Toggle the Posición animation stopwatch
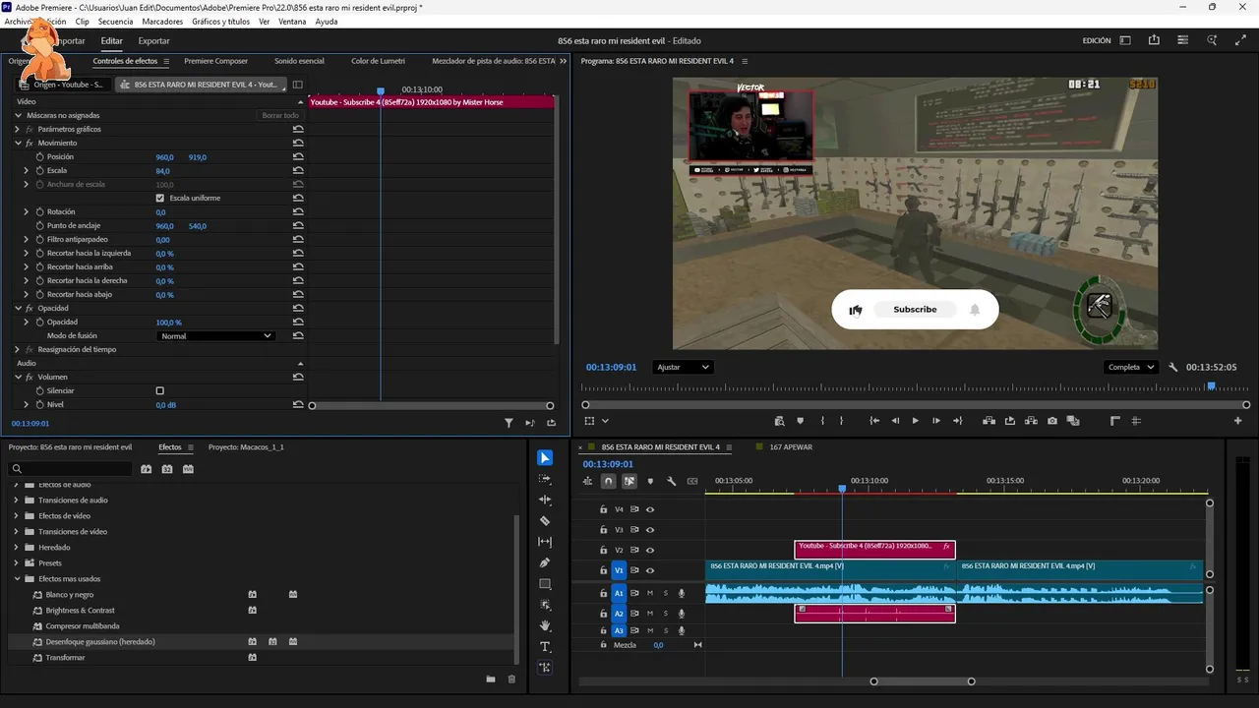 (x=40, y=157)
